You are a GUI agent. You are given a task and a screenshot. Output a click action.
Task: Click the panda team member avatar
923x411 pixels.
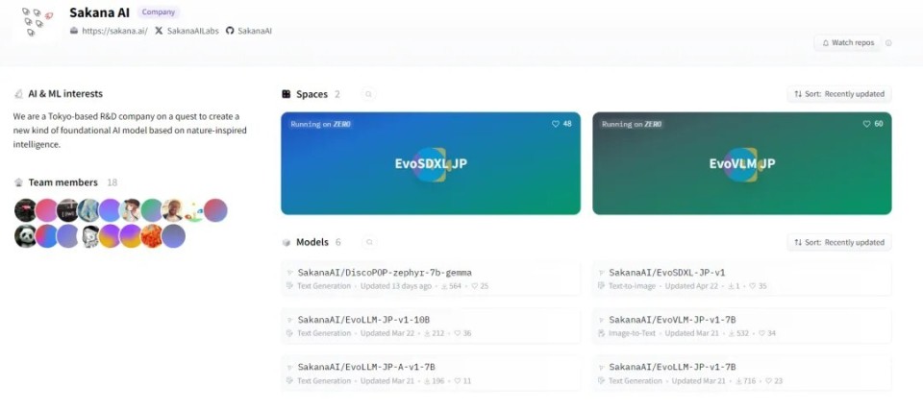25,236
